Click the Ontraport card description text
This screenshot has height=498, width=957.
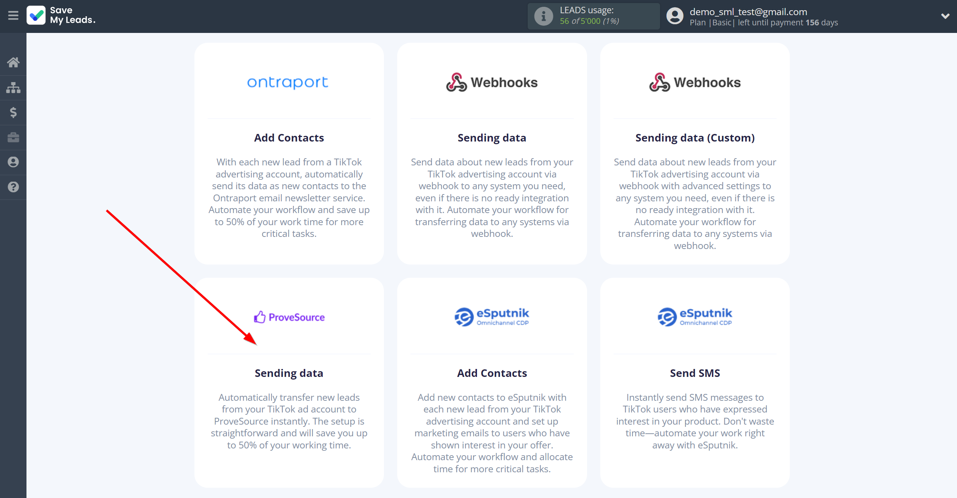(x=289, y=198)
